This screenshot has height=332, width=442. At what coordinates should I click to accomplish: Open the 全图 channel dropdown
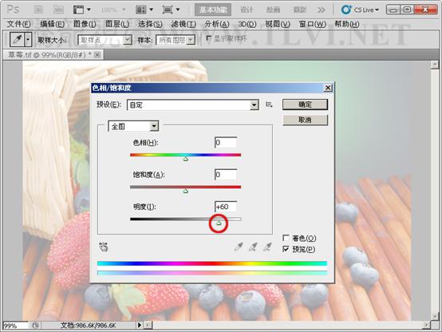point(133,126)
